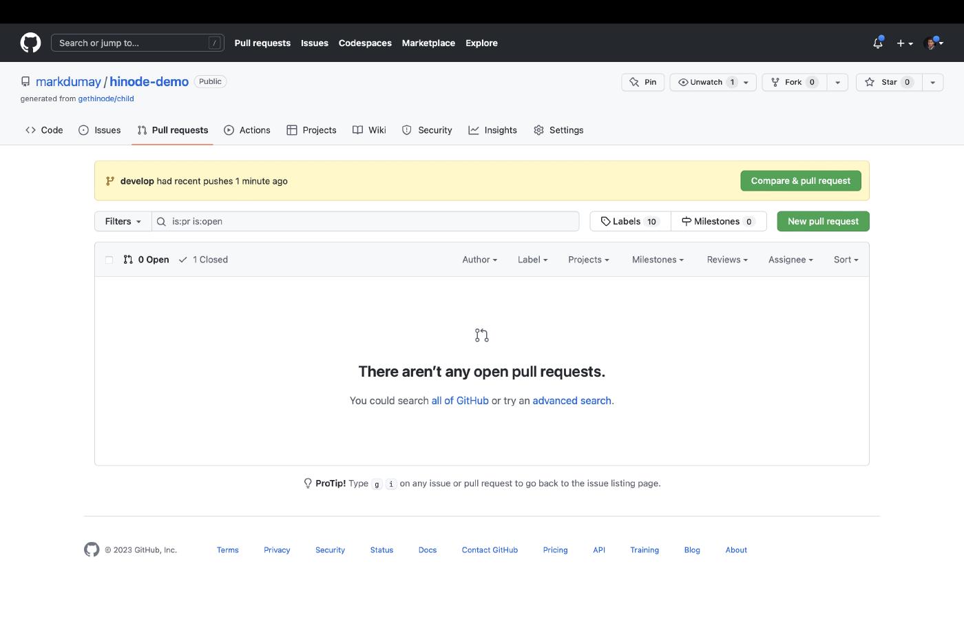Open the Pricing footer link
The width and height of the screenshot is (964, 626).
555,550
